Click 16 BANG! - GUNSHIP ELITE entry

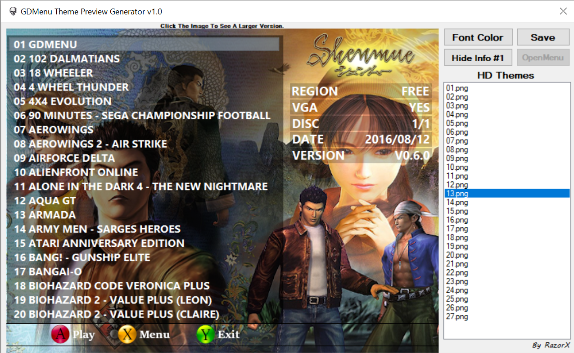click(82, 258)
